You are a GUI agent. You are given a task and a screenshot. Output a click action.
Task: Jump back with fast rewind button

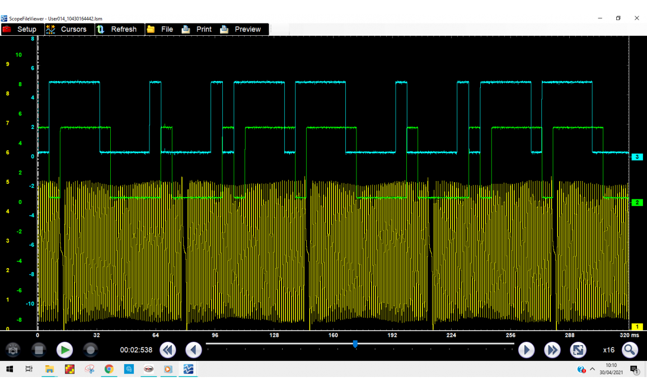pos(167,350)
